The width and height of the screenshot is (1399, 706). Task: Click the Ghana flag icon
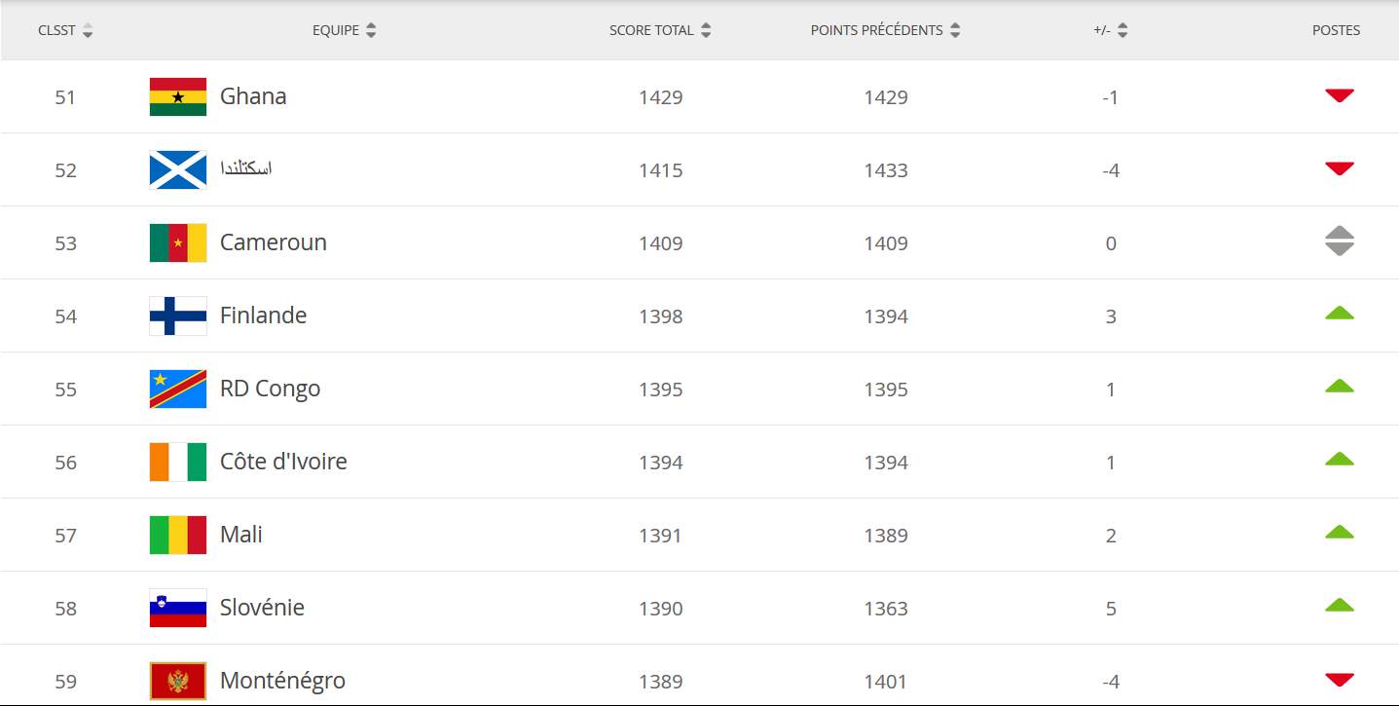[x=178, y=97]
